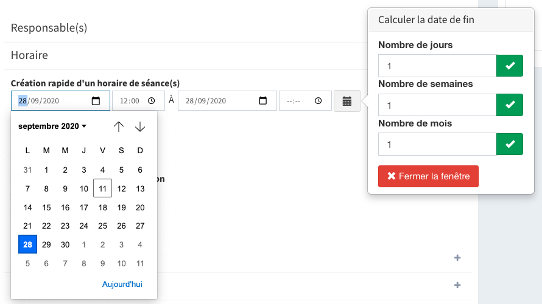This screenshot has height=304, width=542.
Task: Expand the lower plus section
Action: point(457,285)
